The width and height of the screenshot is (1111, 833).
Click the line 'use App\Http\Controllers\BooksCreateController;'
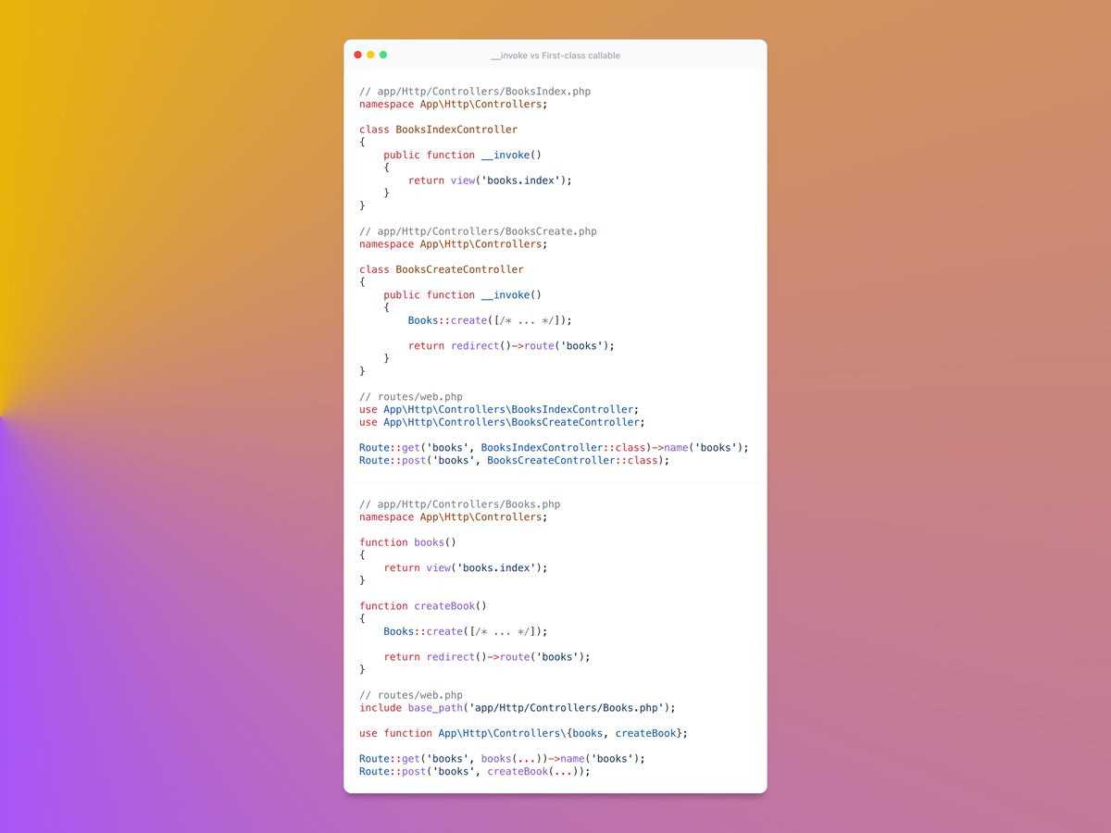pos(503,422)
